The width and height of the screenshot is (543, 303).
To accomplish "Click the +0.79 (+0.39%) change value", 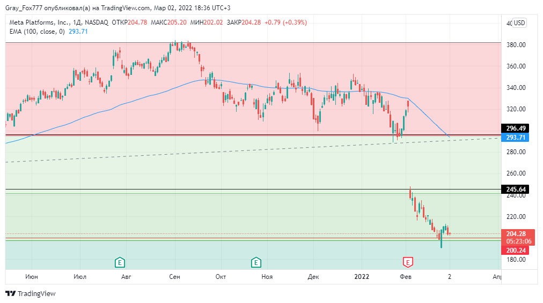I will coord(285,22).
